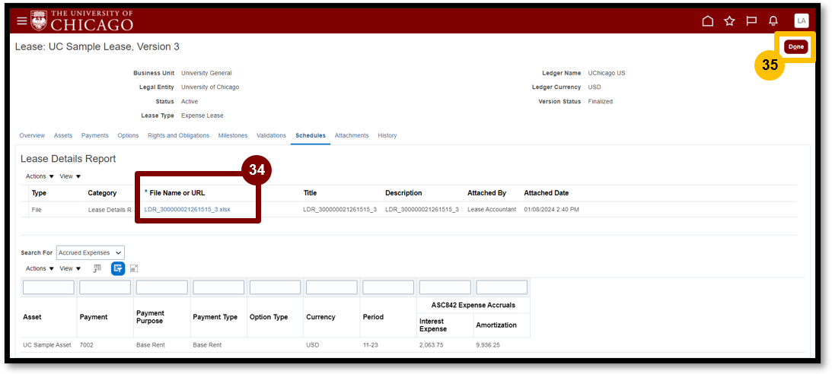Switch to the Assets tab
The image size is (832, 374).
[63, 135]
